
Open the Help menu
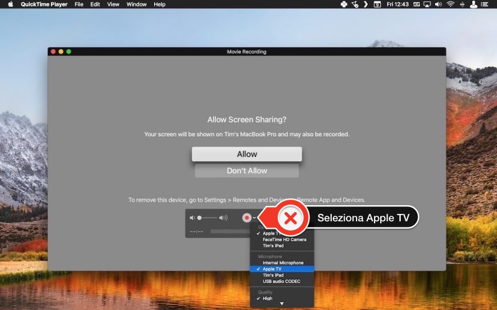[x=160, y=4]
